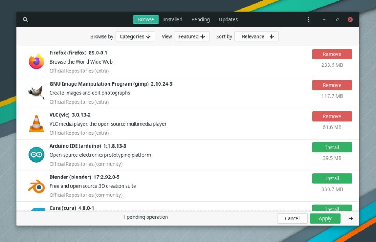
Task: Install the Blender package
Action: click(x=332, y=178)
